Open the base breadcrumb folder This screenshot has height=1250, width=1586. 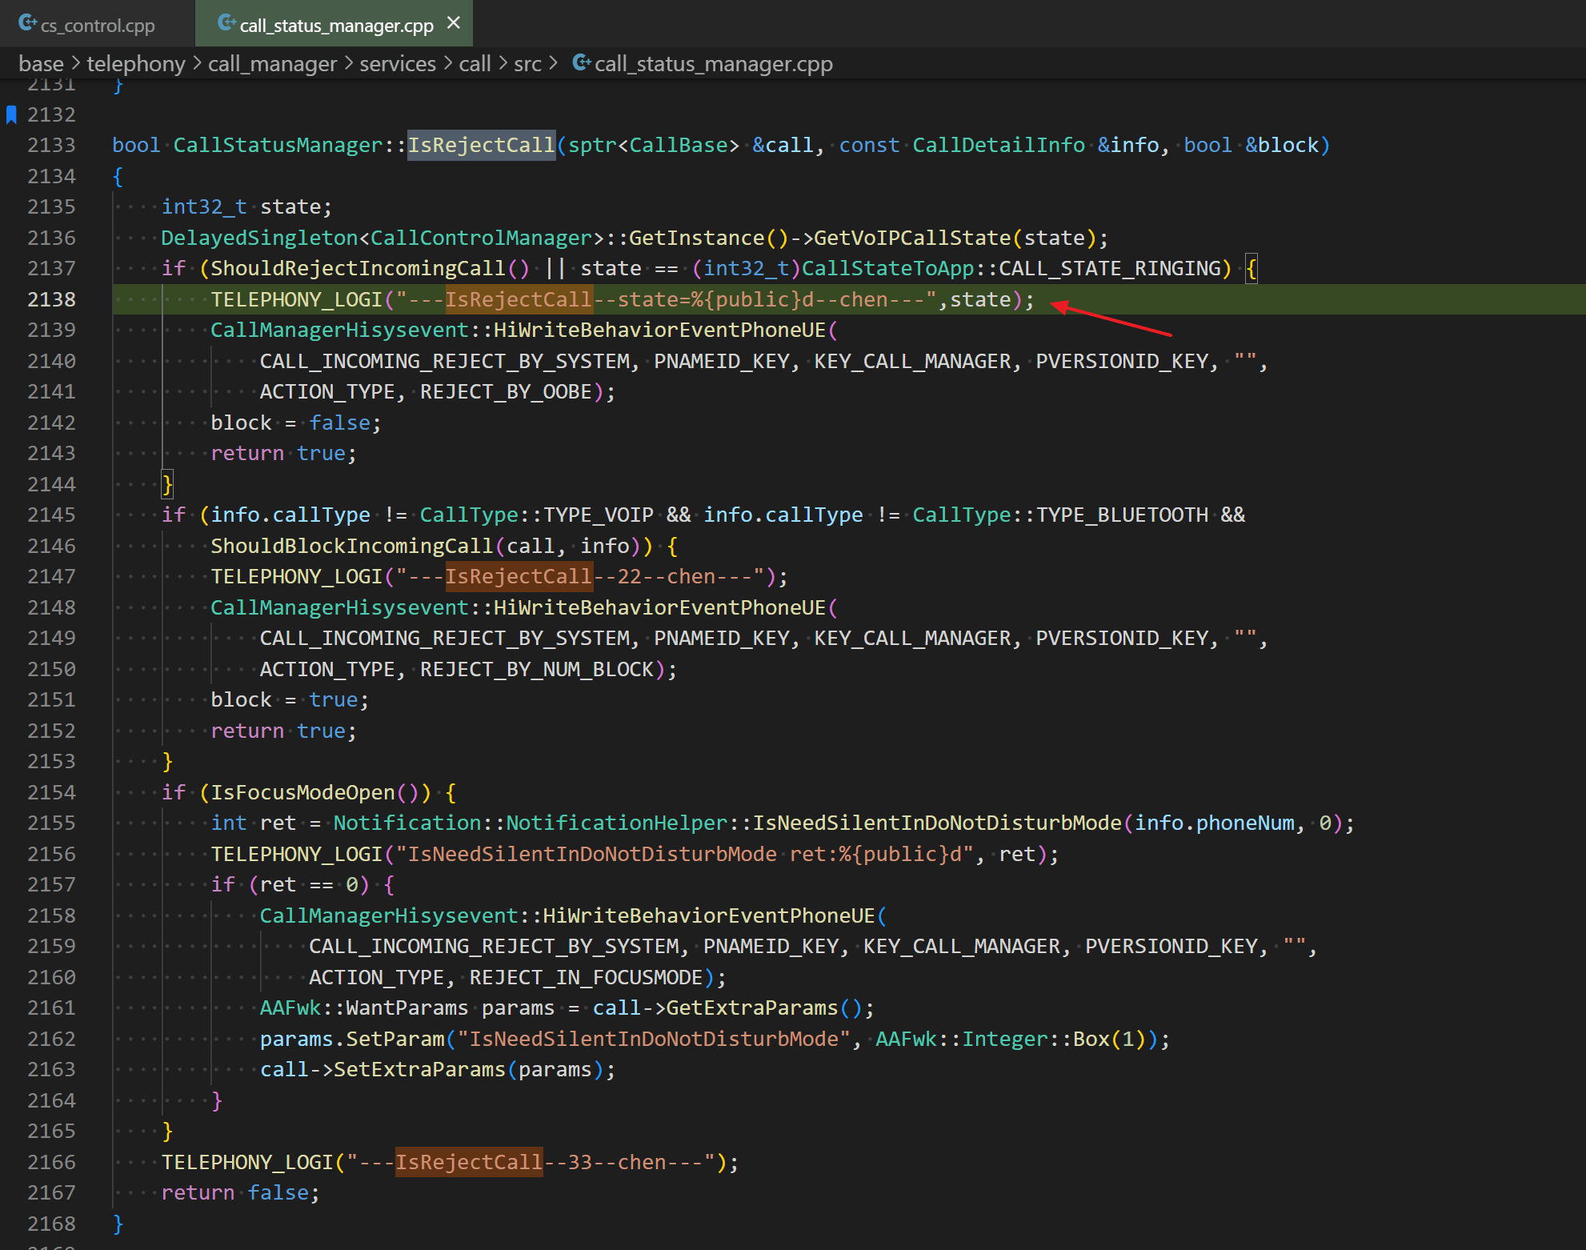[41, 63]
